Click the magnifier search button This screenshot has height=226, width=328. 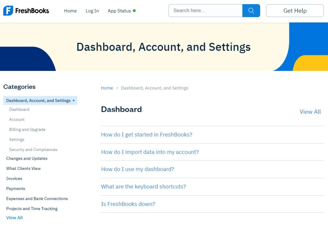pyautogui.click(x=251, y=11)
